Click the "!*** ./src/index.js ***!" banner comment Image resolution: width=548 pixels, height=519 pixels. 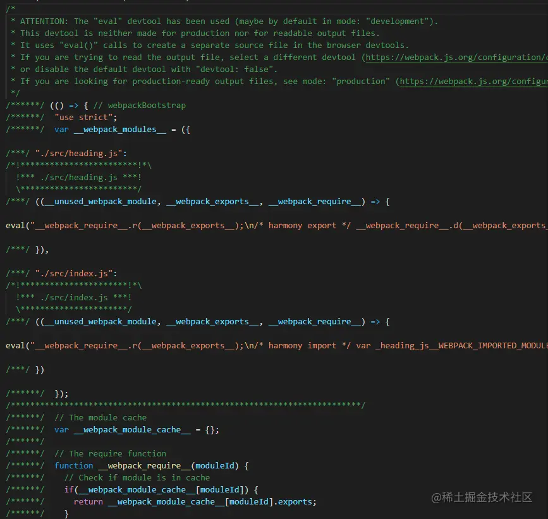pyautogui.click(x=74, y=297)
